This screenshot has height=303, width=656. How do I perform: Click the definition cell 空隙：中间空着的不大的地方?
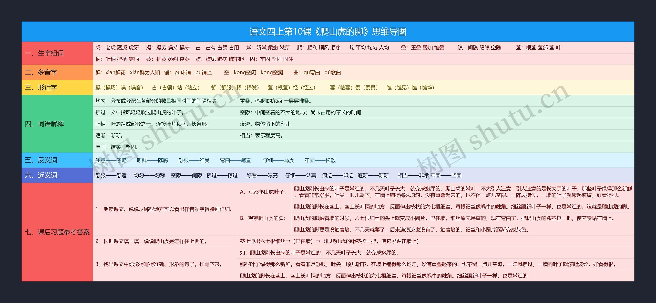(x=436, y=112)
